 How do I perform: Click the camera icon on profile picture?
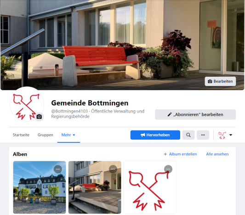coord(39,117)
